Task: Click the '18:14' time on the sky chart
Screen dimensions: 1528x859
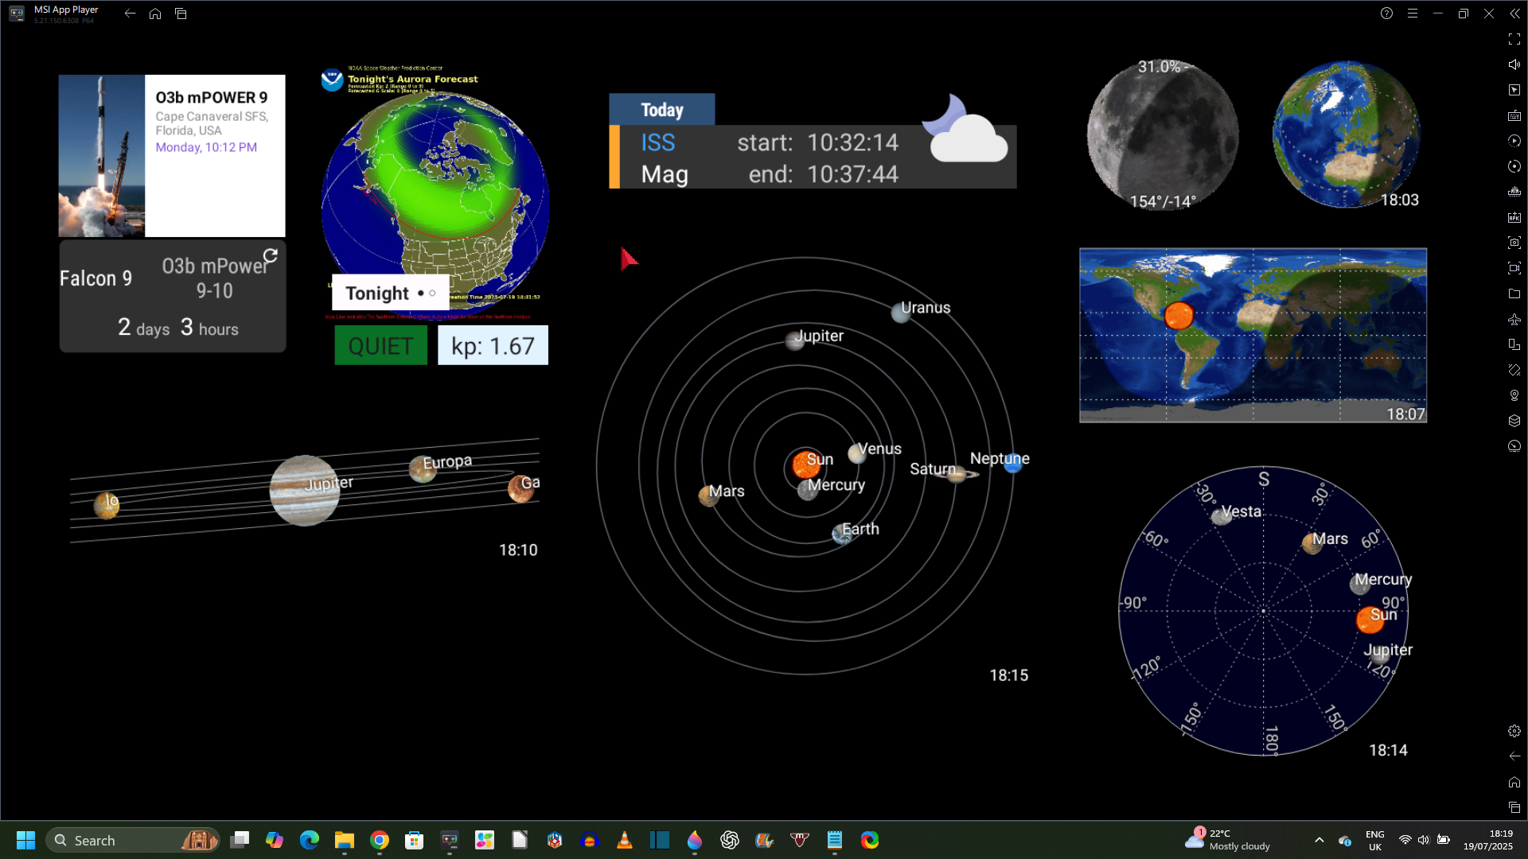Action: [1388, 750]
